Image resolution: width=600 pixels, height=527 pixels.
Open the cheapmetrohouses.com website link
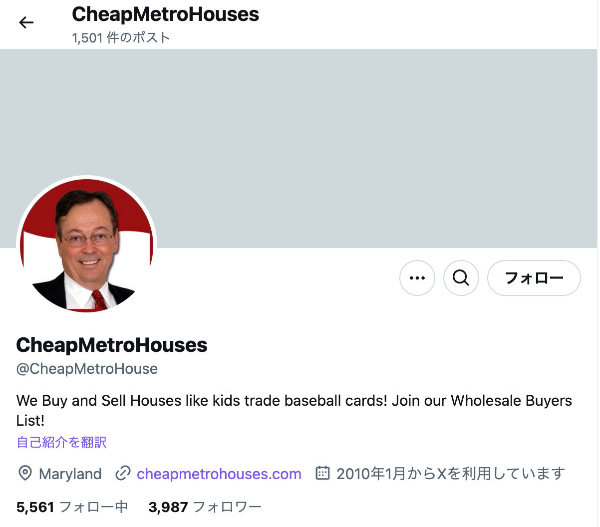pyautogui.click(x=219, y=474)
